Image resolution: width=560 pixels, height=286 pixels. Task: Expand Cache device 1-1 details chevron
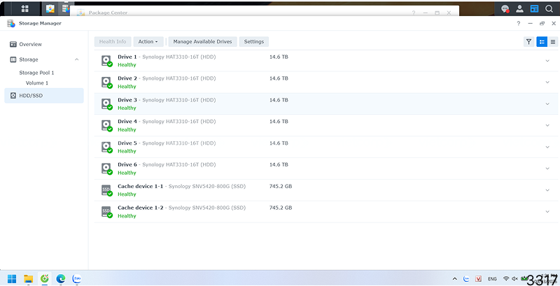[547, 190]
